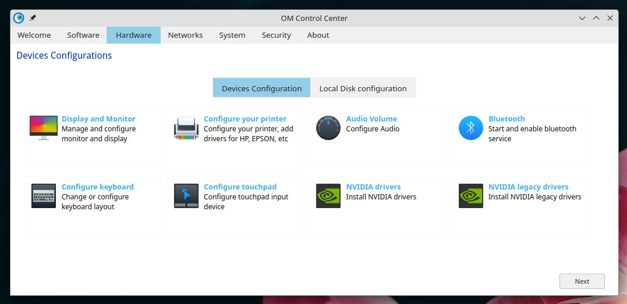Click the touchpad icon
The height and width of the screenshot is (304, 627).
pos(186,196)
